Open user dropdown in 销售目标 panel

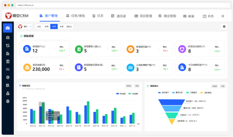129,86
